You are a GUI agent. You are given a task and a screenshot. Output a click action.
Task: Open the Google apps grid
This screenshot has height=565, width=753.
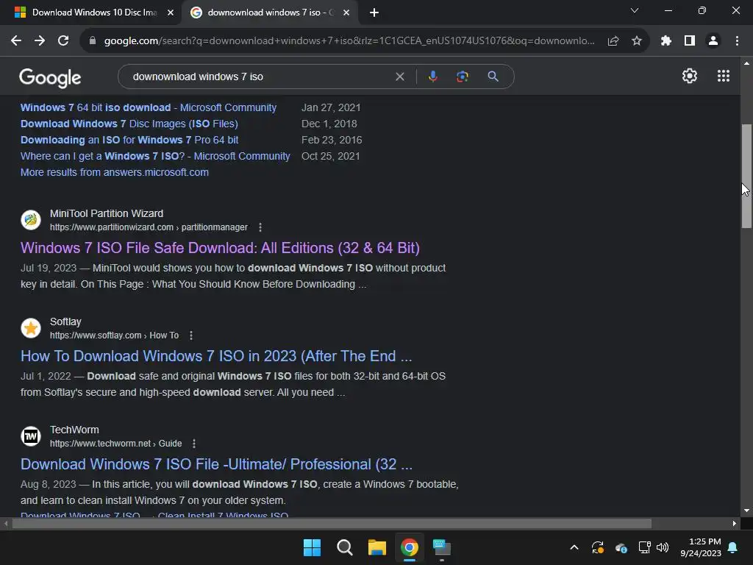(724, 76)
